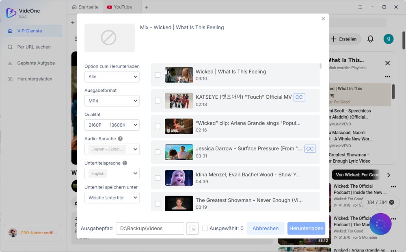The image size is (406, 252).
Task: Click PRO-Nutzer verifiziert label
Action: click(39, 233)
